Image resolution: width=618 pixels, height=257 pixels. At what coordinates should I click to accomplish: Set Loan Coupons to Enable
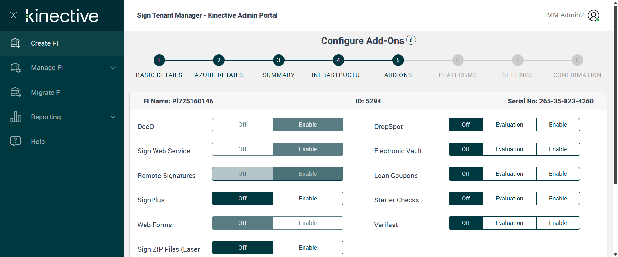point(558,174)
